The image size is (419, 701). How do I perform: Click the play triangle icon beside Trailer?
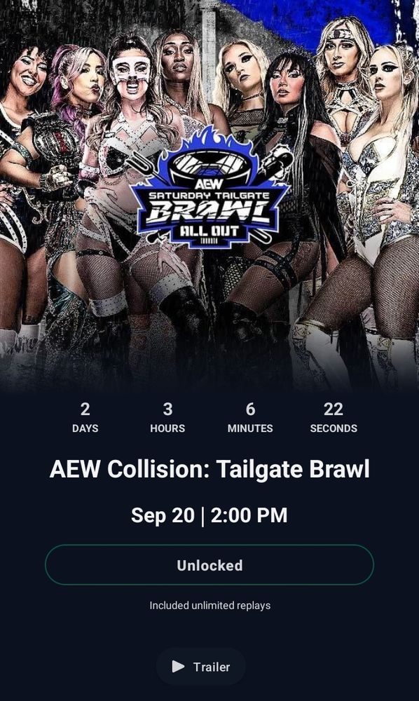178,667
